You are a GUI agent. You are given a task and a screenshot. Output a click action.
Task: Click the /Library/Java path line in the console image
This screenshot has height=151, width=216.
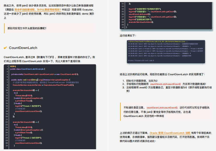(158, 41)
